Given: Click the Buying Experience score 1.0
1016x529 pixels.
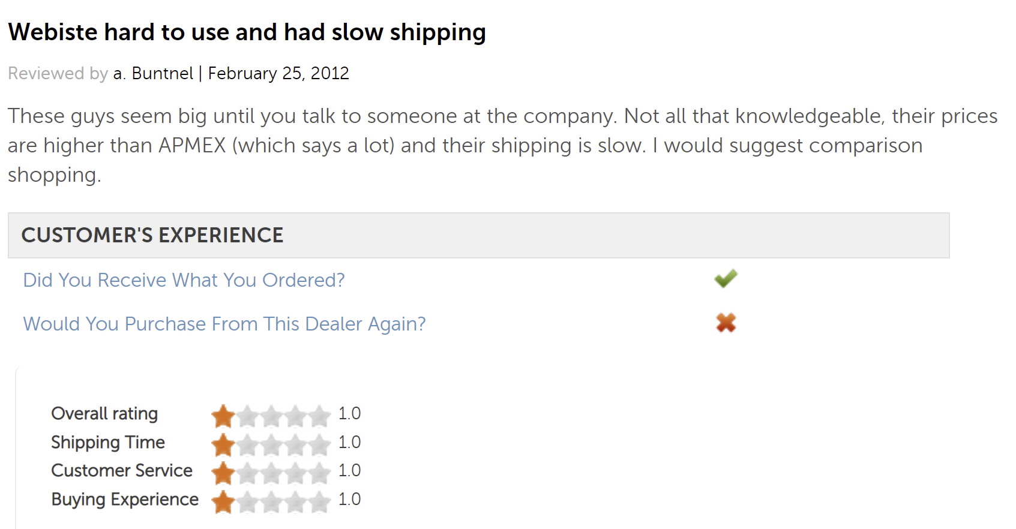Looking at the screenshot, I should (x=349, y=499).
